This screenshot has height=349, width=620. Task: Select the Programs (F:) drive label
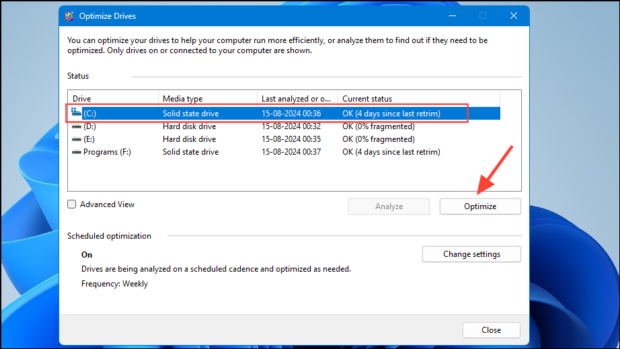point(107,152)
